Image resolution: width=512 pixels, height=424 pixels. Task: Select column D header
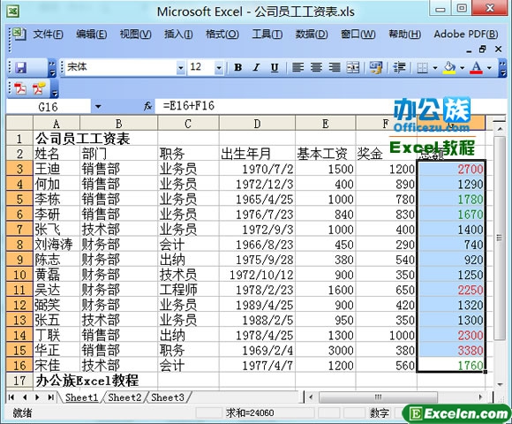pos(257,124)
